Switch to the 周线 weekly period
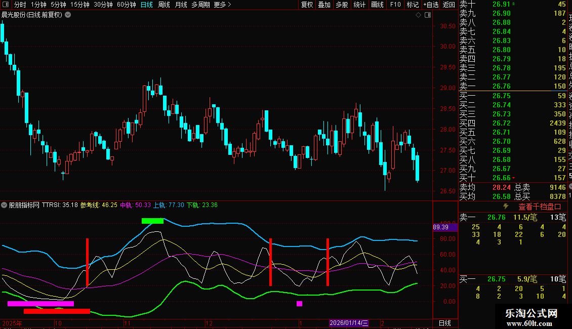Screen dimensions: 572x329 coord(164,5)
